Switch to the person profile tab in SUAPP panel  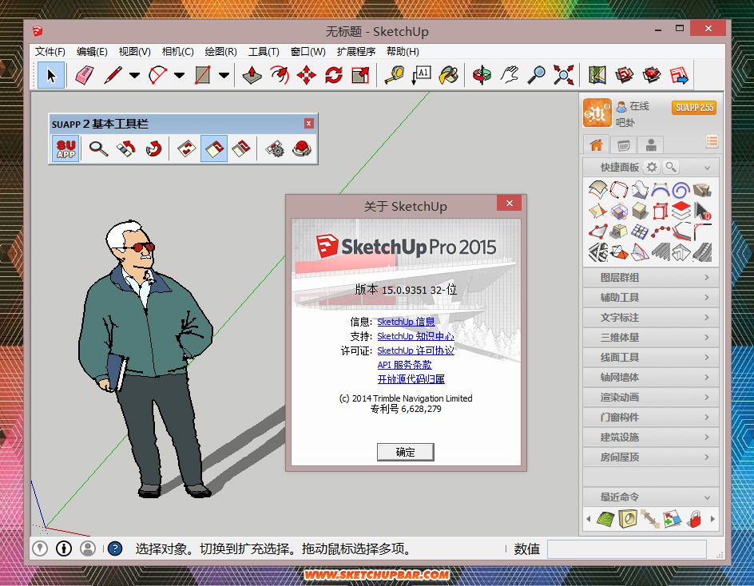coord(651,145)
